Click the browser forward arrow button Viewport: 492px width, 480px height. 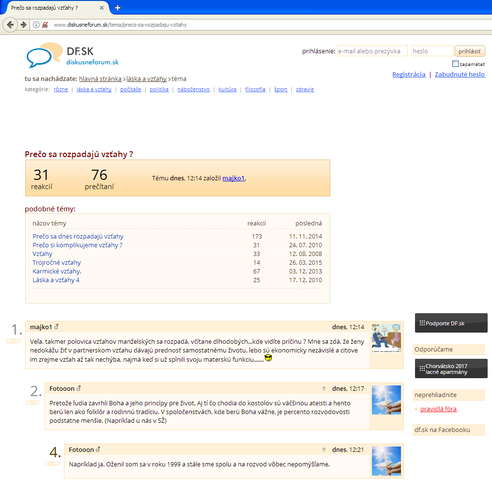click(23, 25)
